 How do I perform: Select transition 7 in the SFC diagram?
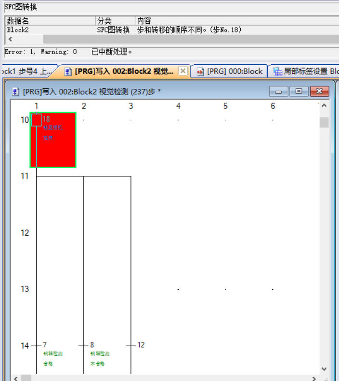(x=37, y=345)
